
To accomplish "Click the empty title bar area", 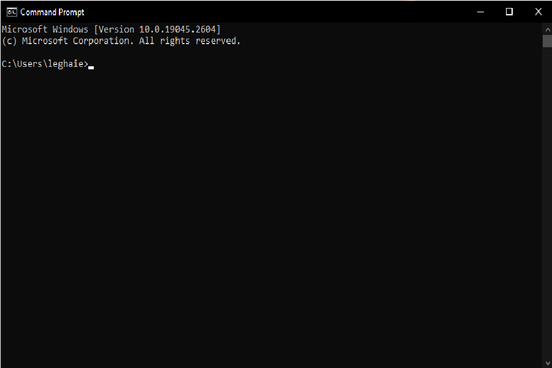I will click(x=276, y=12).
